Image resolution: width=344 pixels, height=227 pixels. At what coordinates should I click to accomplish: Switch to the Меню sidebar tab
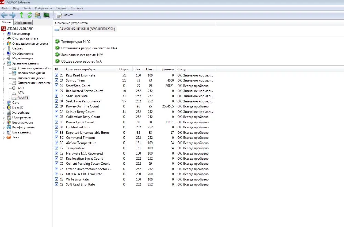[6, 22]
